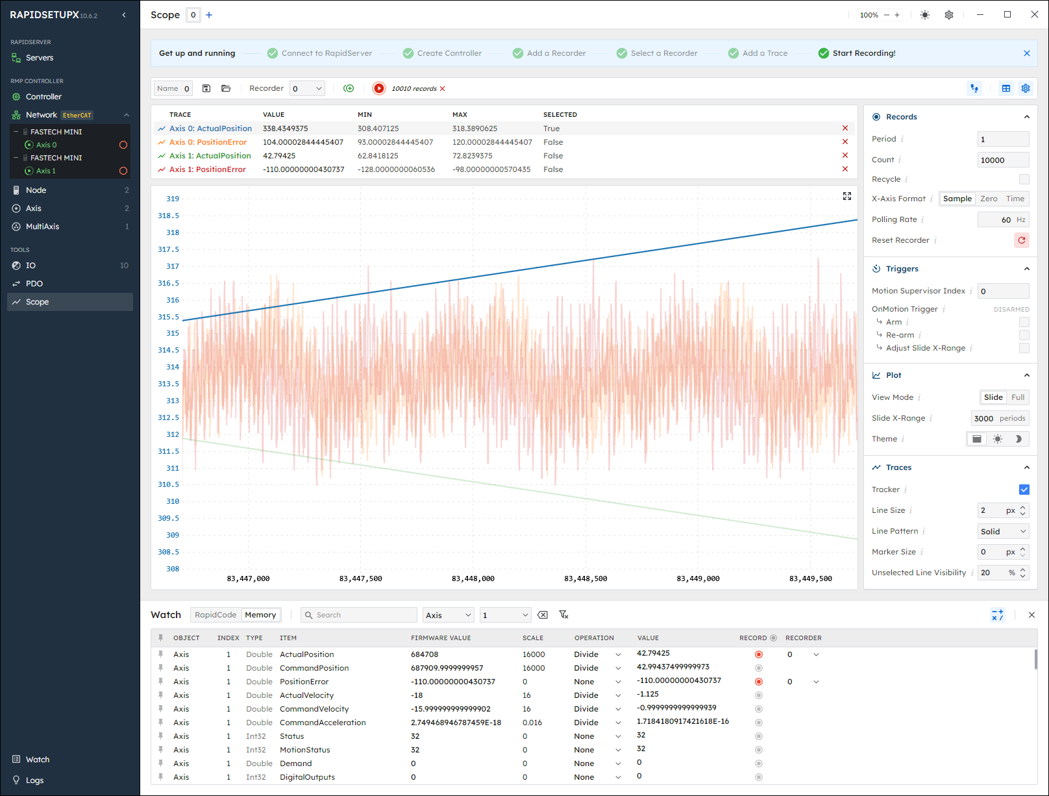The width and height of the screenshot is (1049, 796).
Task: Toggle record for ActualVelocity watch row
Action: click(x=759, y=695)
